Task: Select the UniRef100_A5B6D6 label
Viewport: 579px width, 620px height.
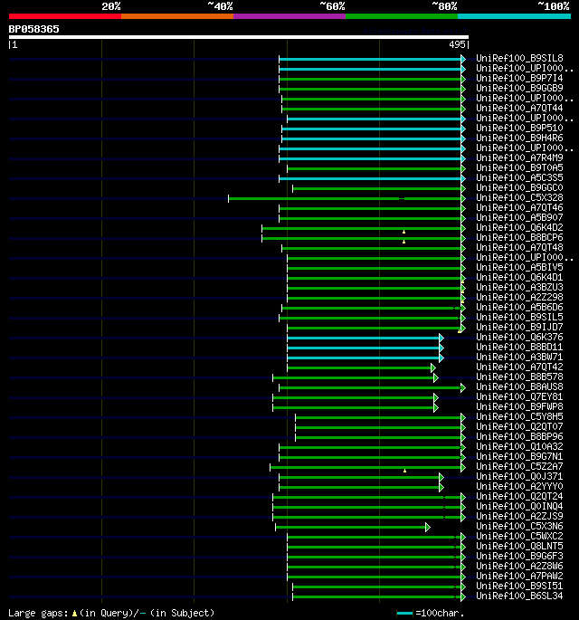Action: tap(519, 307)
